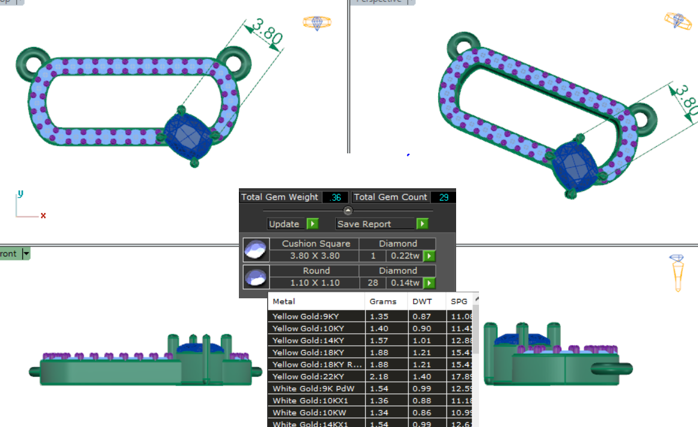Click the green arrow beside 0.22tw
Image resolution: width=698 pixels, height=427 pixels.
(x=429, y=256)
